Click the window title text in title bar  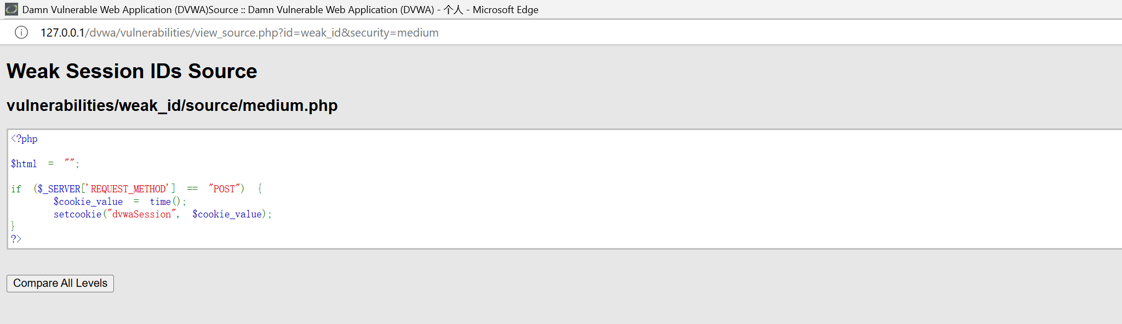(280, 9)
